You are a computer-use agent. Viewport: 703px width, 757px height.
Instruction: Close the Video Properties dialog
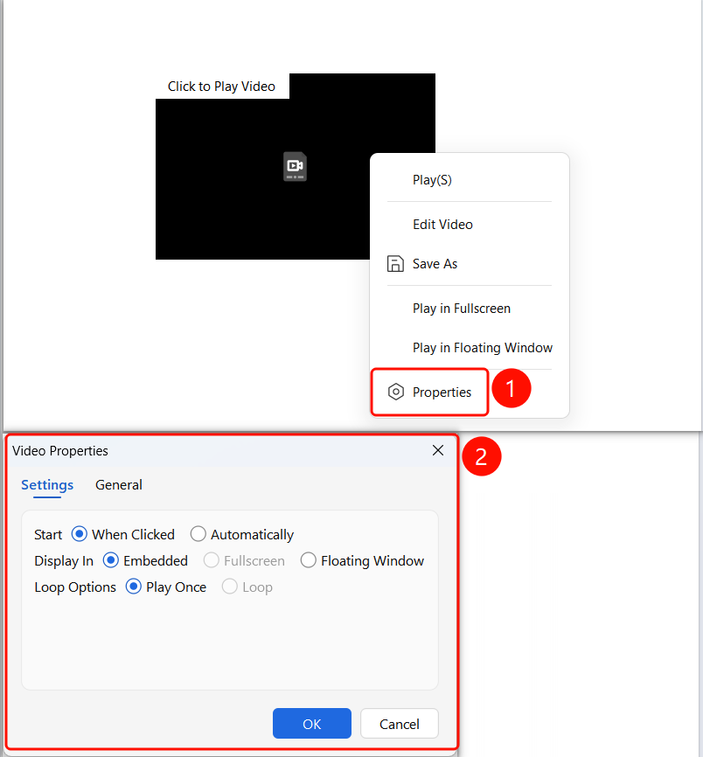point(438,450)
